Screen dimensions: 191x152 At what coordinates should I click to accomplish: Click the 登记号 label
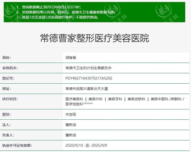pos(8,78)
